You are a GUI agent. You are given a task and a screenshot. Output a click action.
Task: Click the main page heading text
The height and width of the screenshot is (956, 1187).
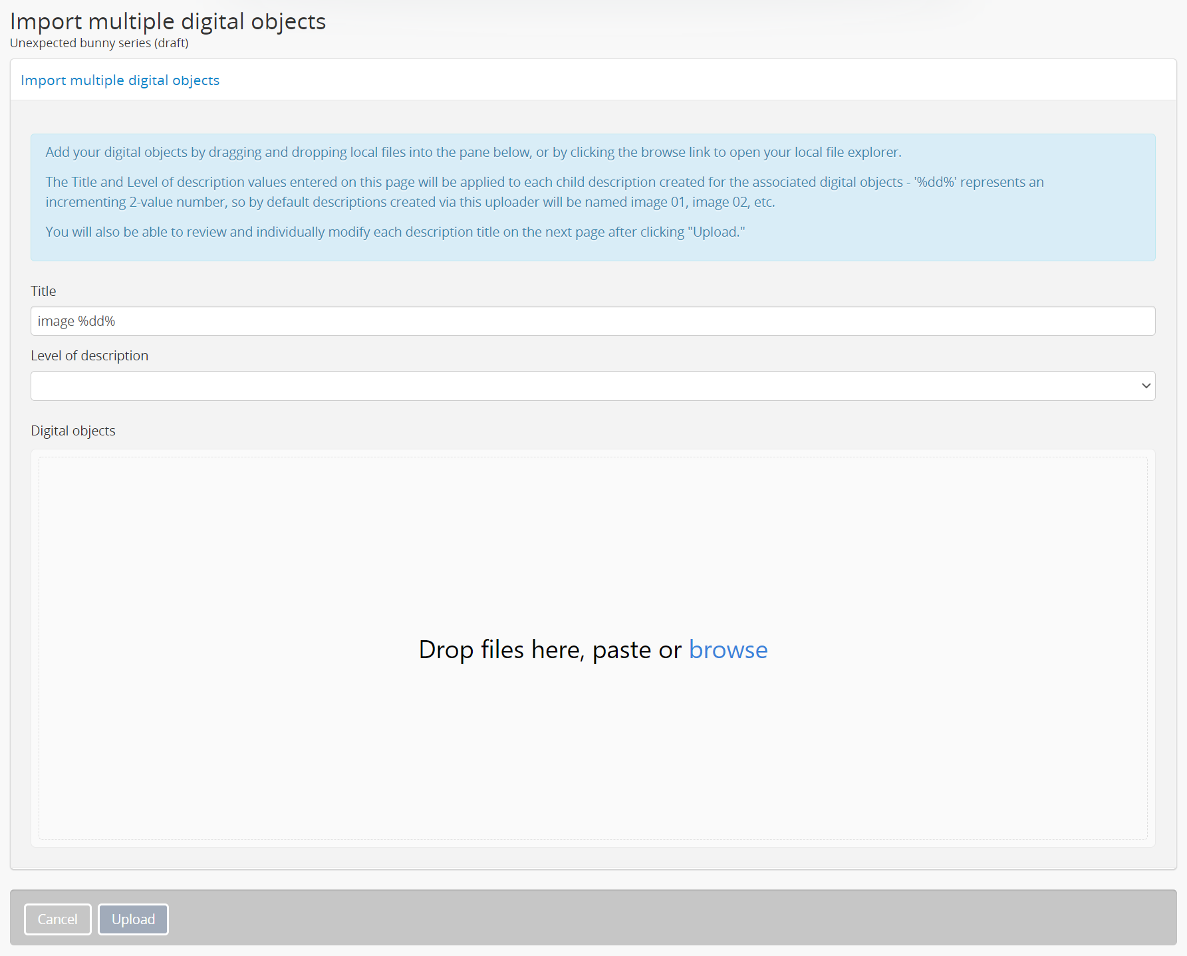[x=168, y=21]
